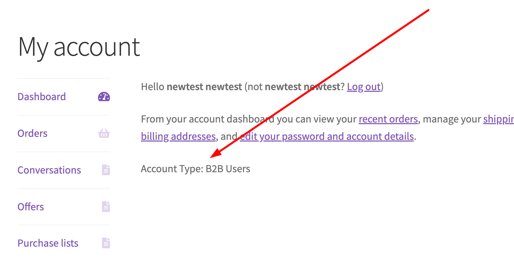Open the recent orders link
This screenshot has height=259, width=514.
[x=388, y=119]
